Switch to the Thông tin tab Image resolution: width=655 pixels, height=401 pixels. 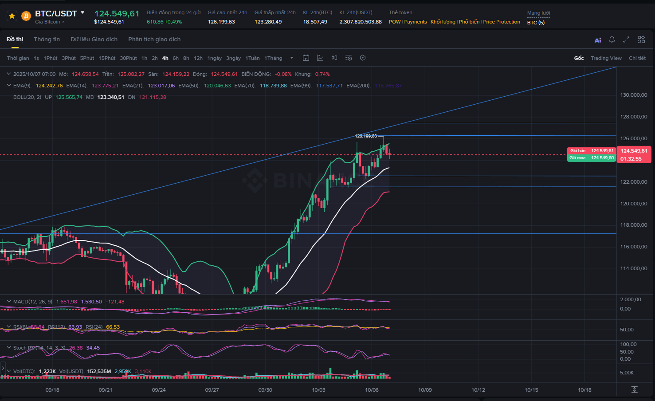[47, 39]
